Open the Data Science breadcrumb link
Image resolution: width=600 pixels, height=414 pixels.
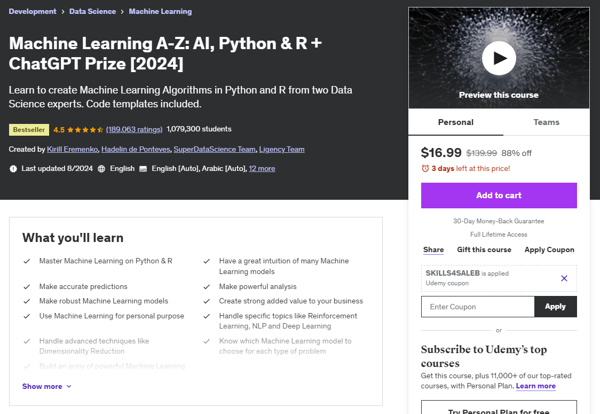92,11
